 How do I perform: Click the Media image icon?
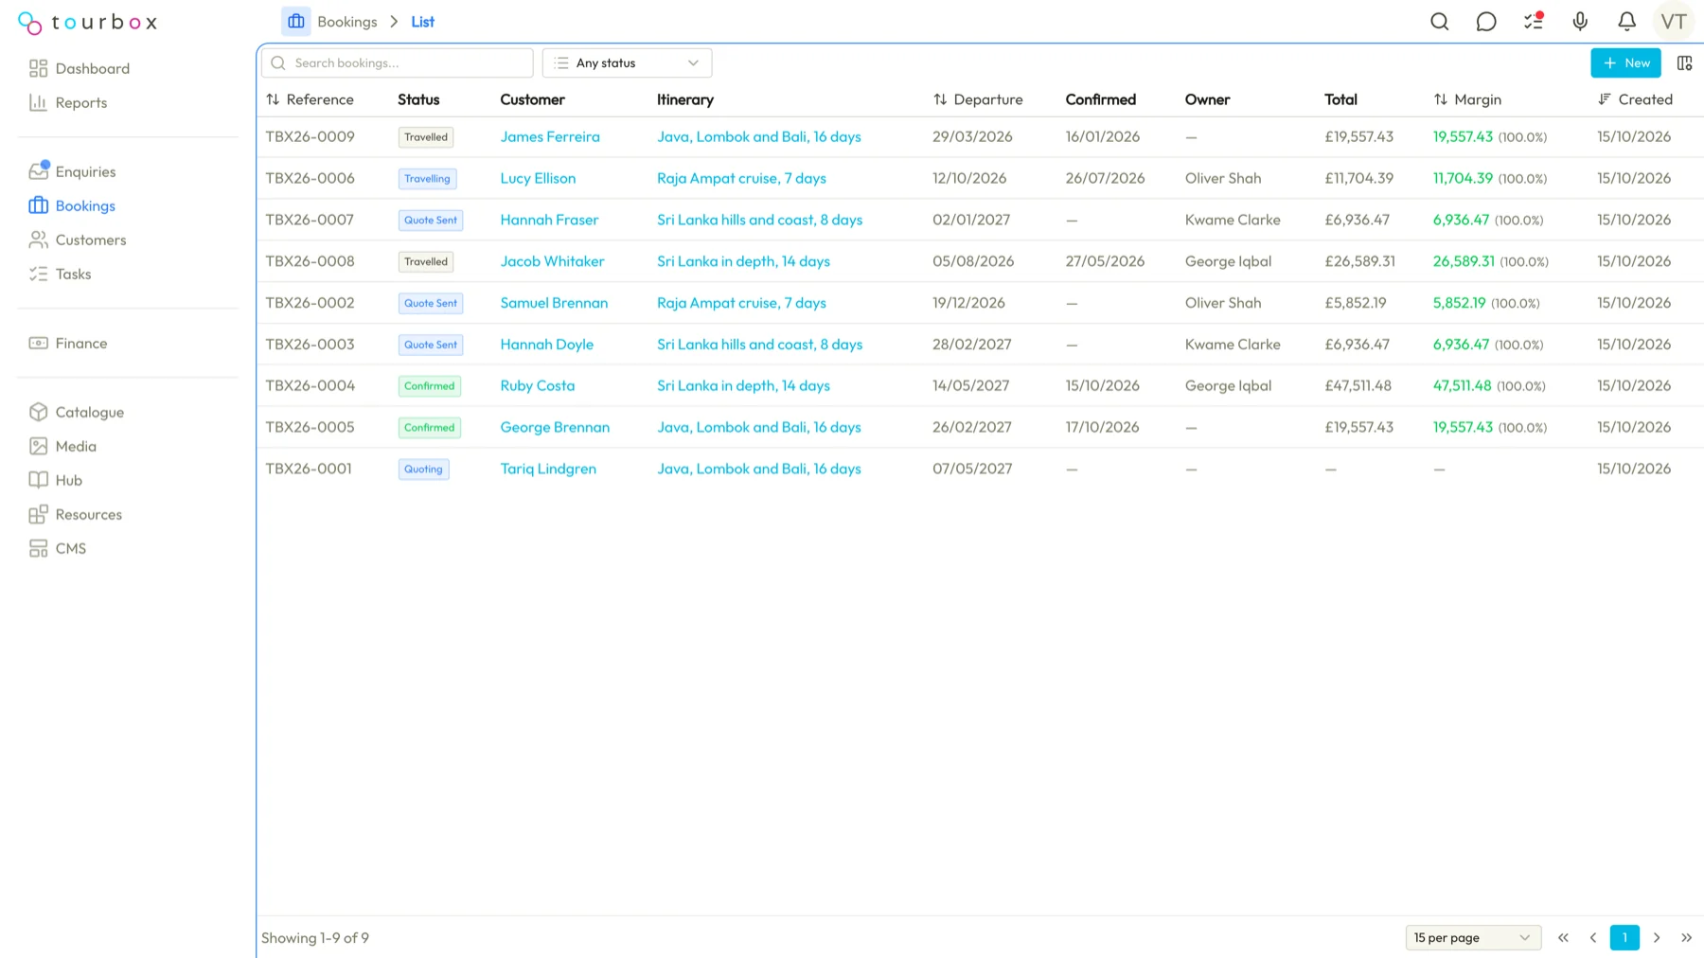coord(38,446)
